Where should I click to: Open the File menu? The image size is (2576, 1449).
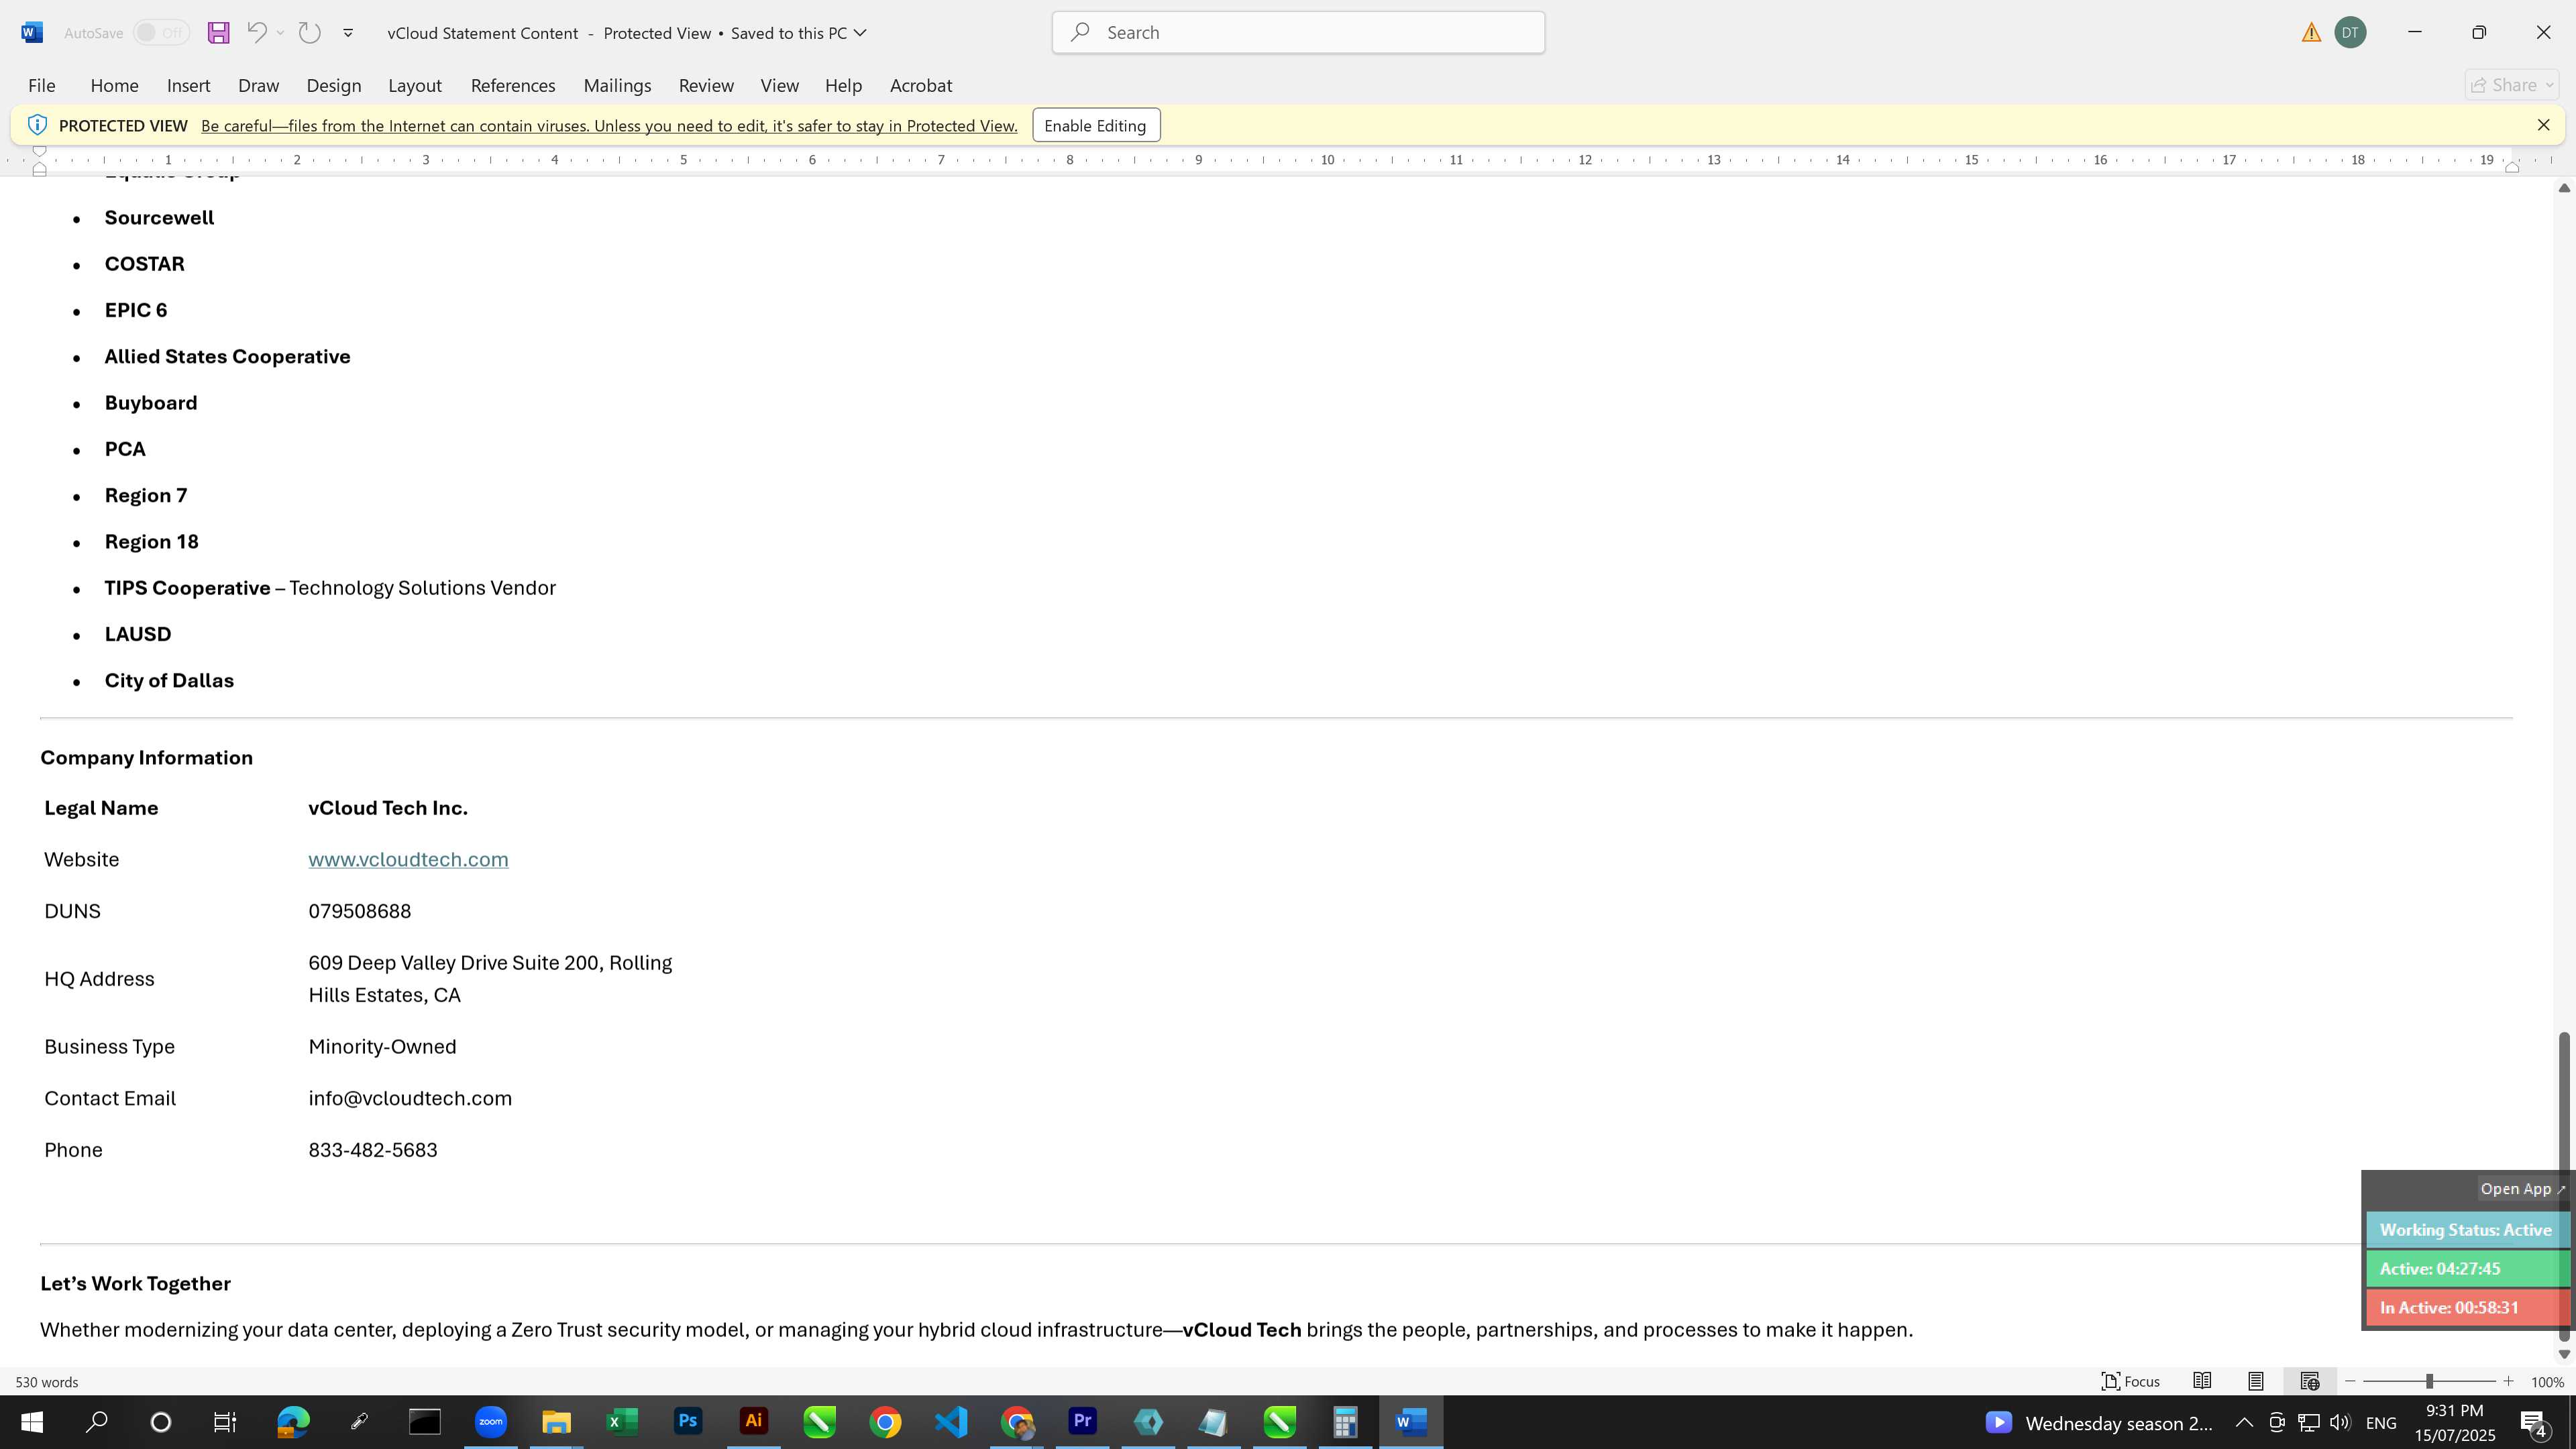click(42, 86)
